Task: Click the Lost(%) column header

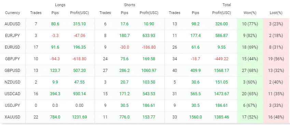Action: tap(276, 13)
